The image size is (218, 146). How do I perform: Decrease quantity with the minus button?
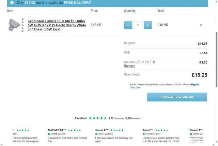pos(128,25)
